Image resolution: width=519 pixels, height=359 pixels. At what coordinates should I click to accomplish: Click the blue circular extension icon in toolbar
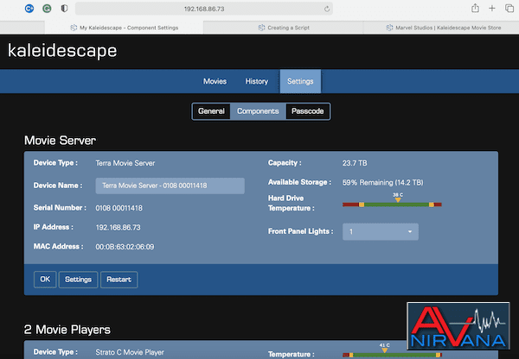tap(29, 9)
